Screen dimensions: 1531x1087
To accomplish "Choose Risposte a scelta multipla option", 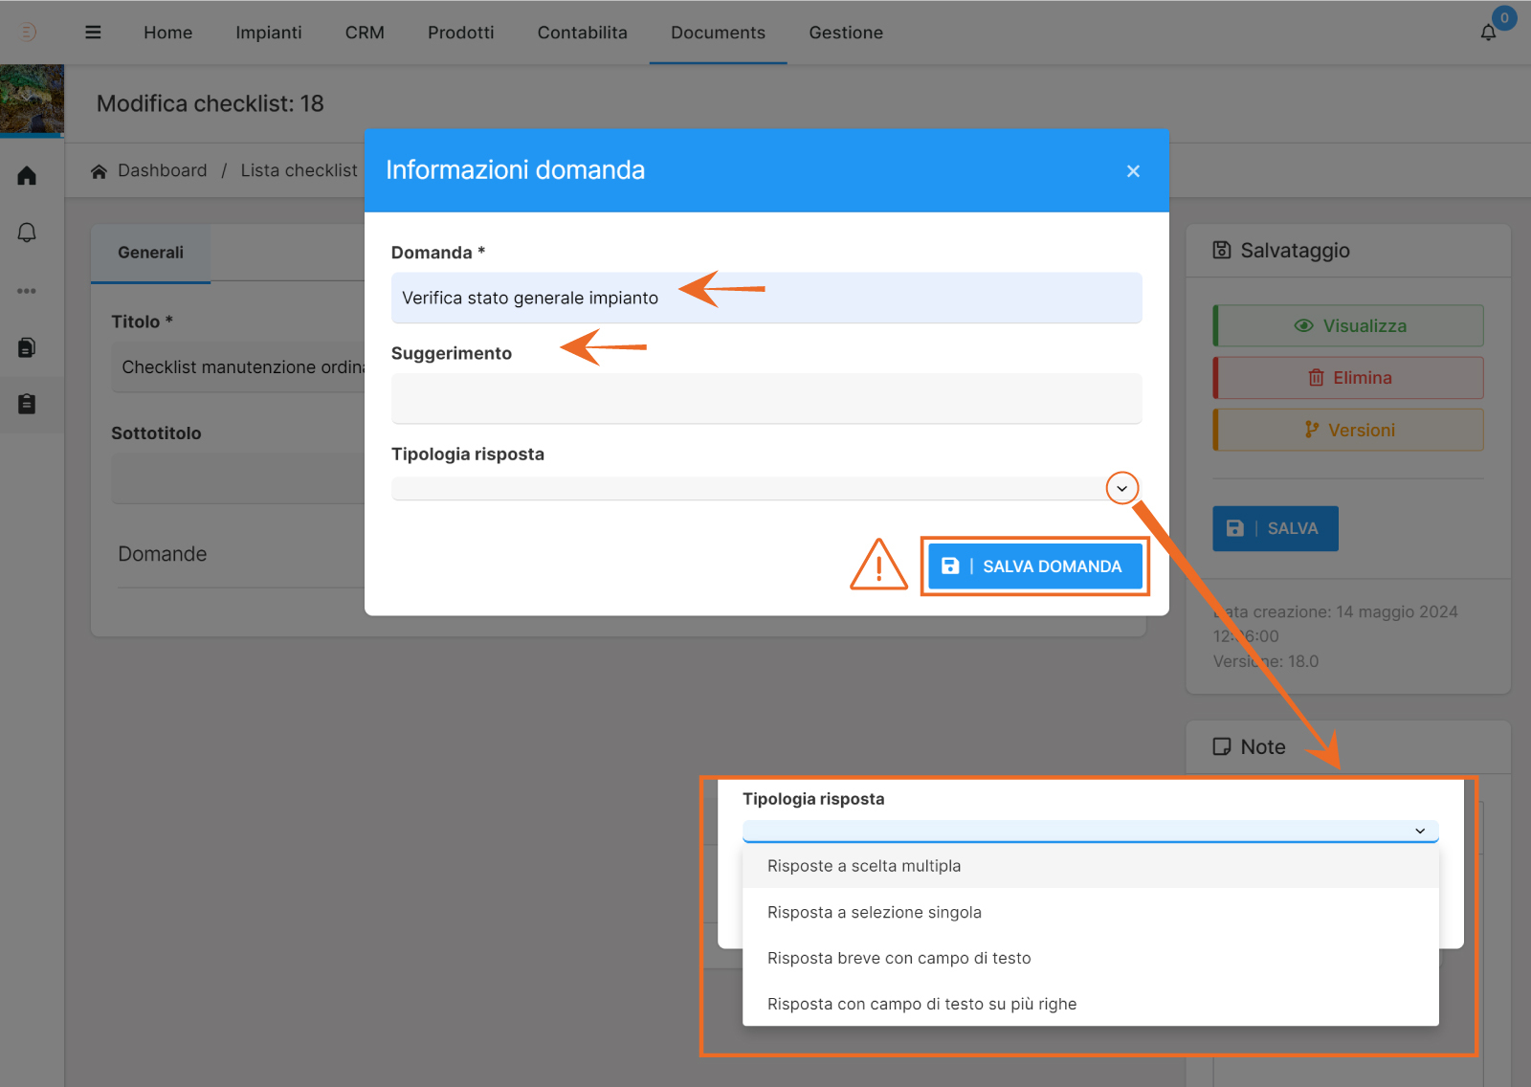I will 863,866.
